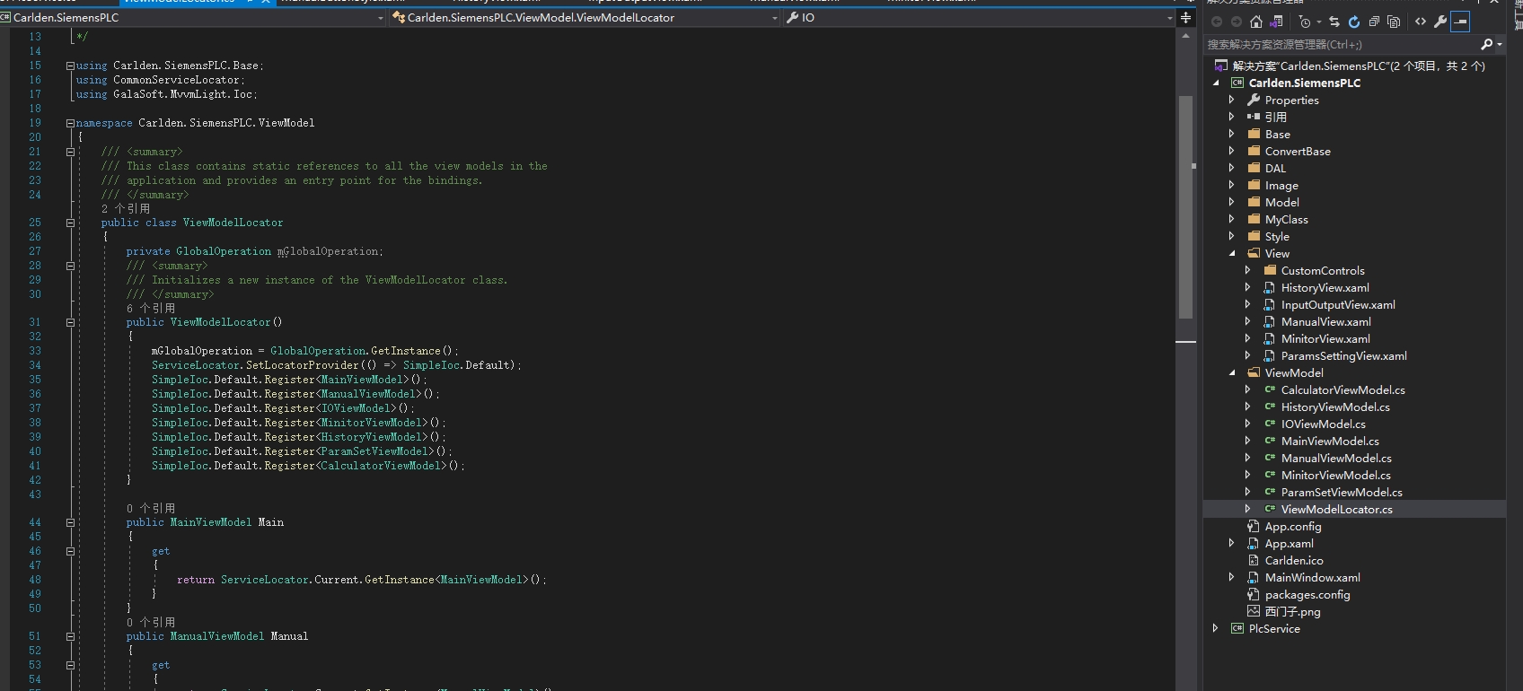The width and height of the screenshot is (1523, 691).
Task: Click '0 个引用' CodeLens above the Main property
Action: click(151, 508)
